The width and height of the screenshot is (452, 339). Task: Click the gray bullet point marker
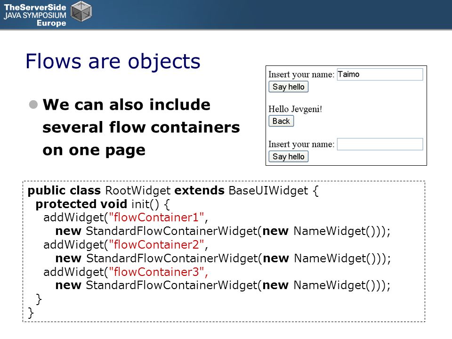tap(33, 105)
